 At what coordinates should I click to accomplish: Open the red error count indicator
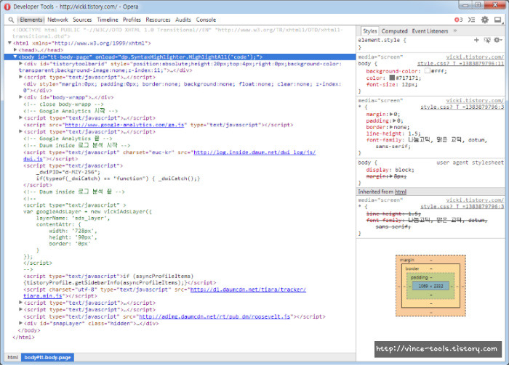click(x=458, y=20)
